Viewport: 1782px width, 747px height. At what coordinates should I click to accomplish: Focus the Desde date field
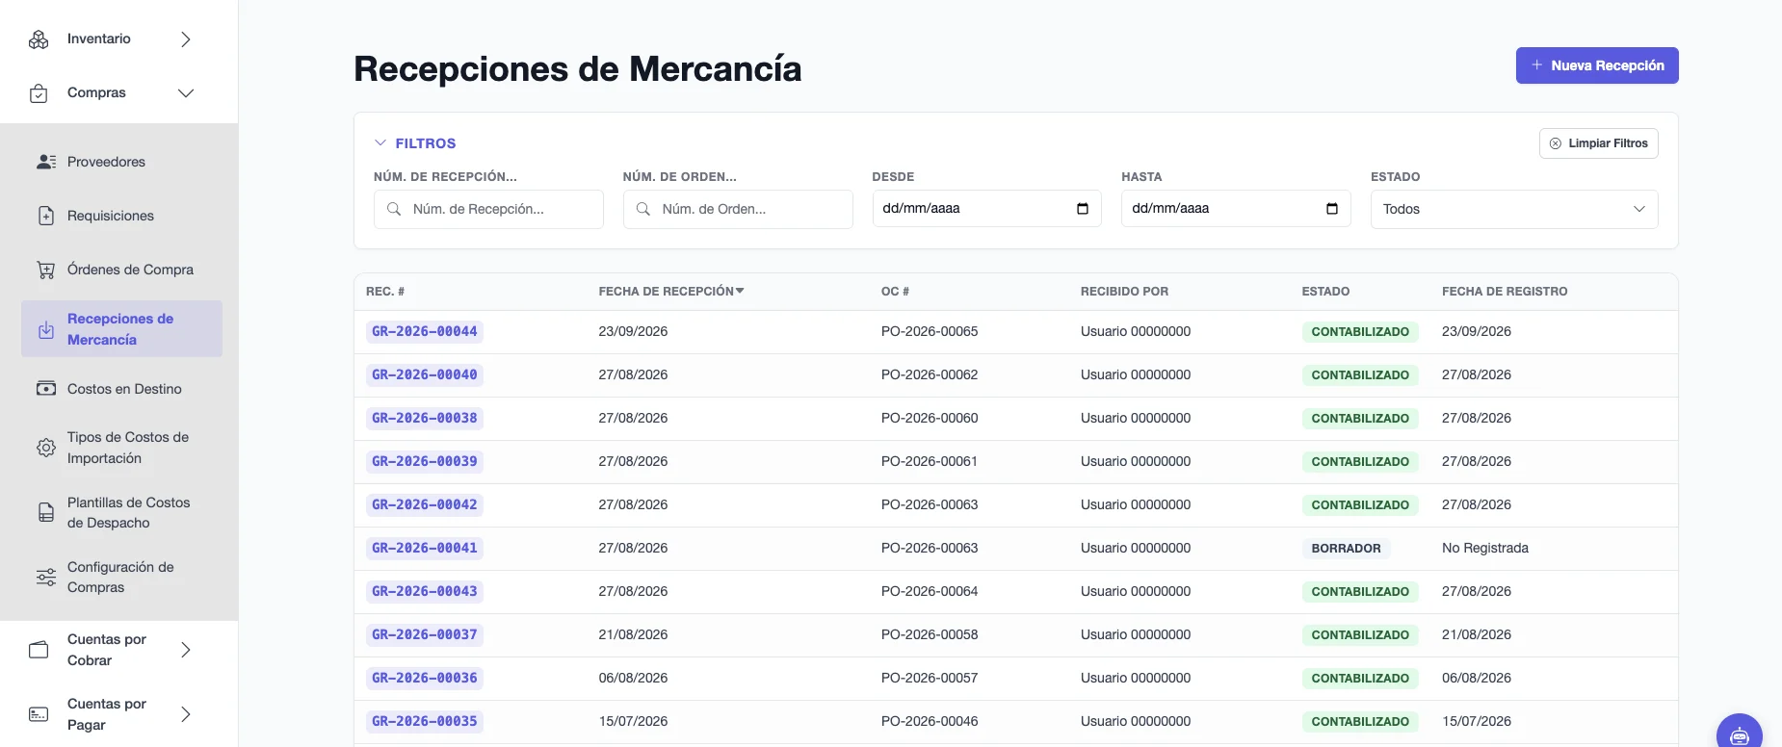987,209
